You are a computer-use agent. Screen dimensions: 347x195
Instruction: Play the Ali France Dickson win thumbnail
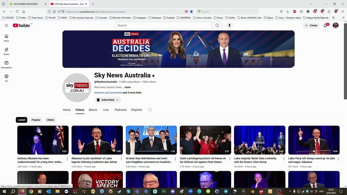205,140
